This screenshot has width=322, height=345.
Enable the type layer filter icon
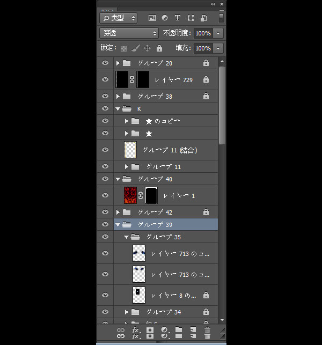click(178, 18)
